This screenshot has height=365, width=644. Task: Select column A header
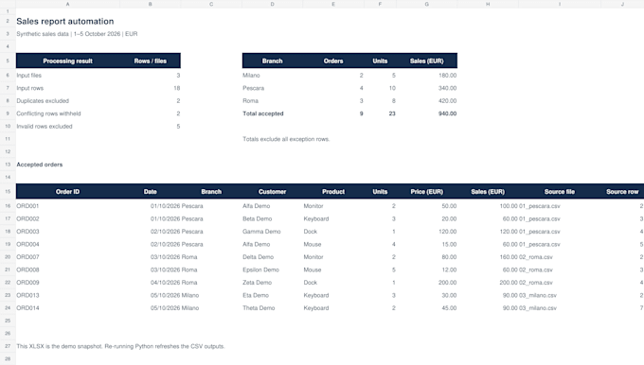pos(68,4)
